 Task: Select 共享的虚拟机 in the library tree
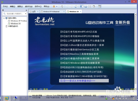pyautogui.click(x=13, y=26)
